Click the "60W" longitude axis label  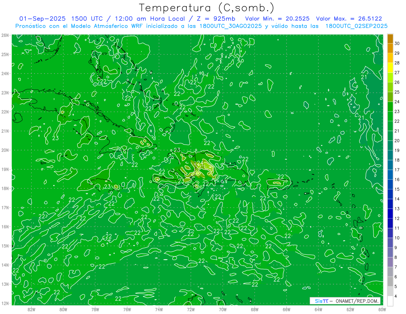(x=382, y=309)
